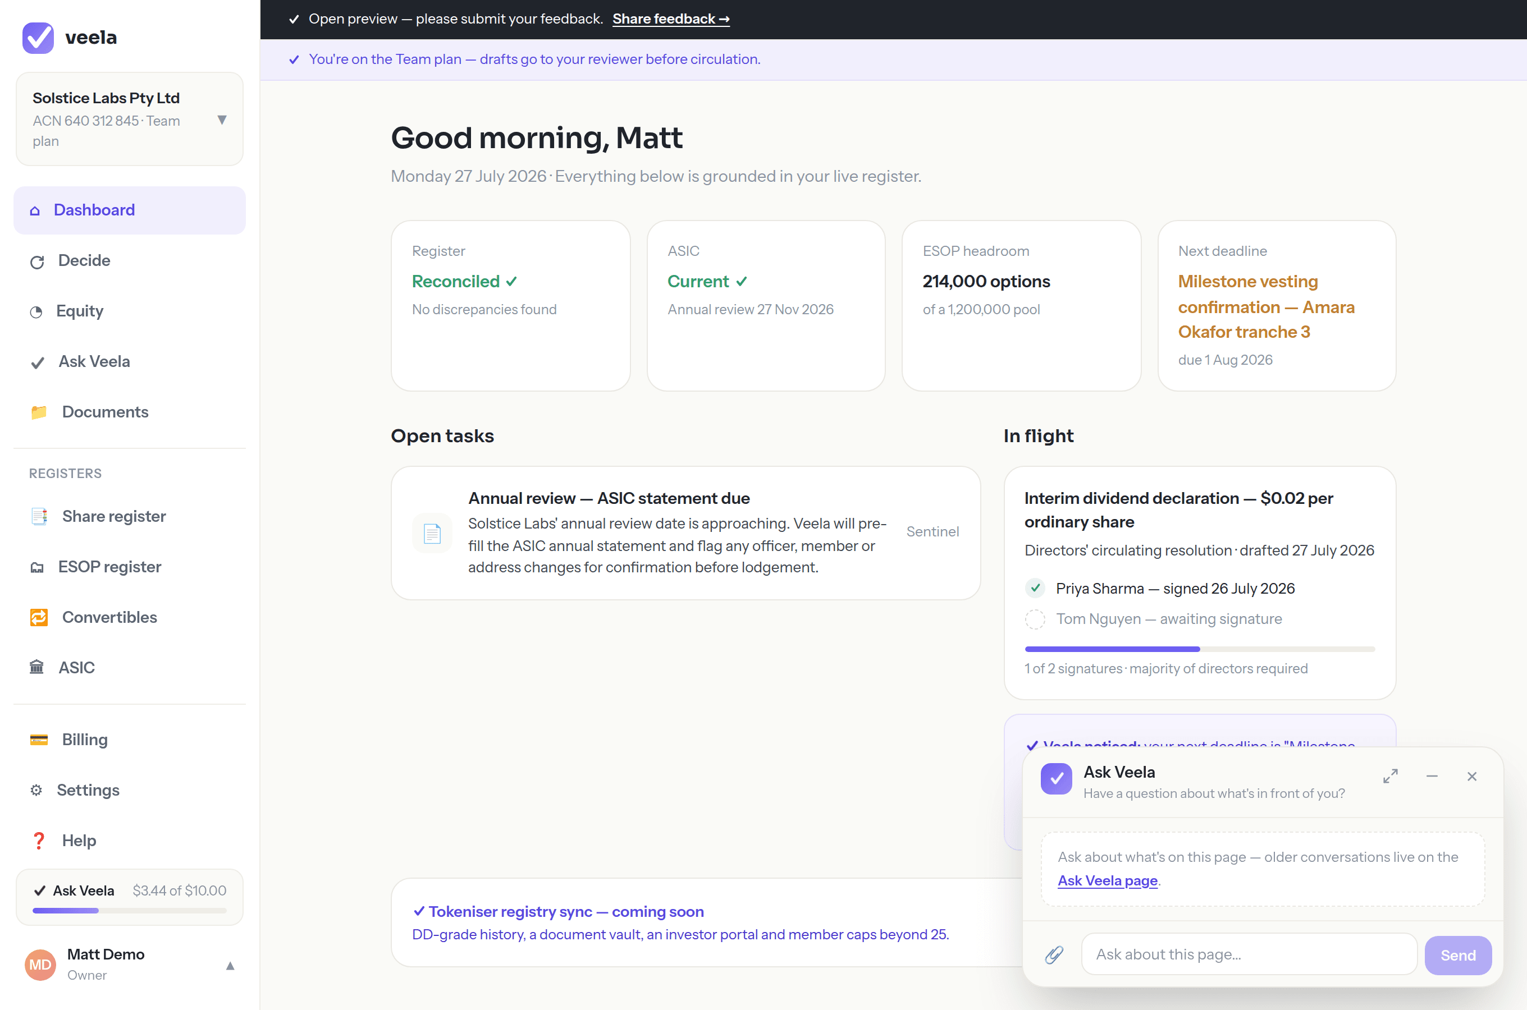Open the ESOP headroom card
The width and height of the screenshot is (1527, 1010).
pyautogui.click(x=1021, y=306)
